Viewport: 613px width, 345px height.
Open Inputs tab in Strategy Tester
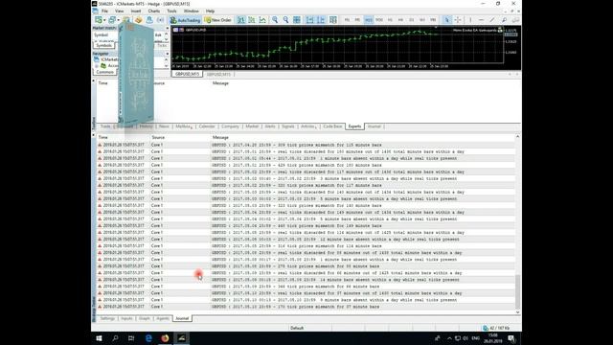point(126,318)
